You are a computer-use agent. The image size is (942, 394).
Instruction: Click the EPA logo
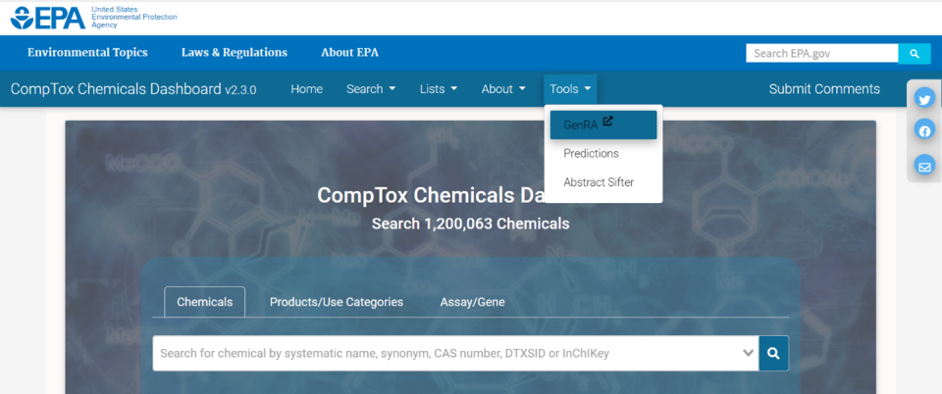click(x=49, y=18)
